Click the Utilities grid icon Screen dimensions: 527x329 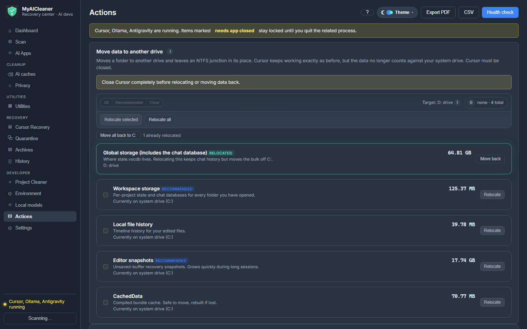tap(10, 106)
